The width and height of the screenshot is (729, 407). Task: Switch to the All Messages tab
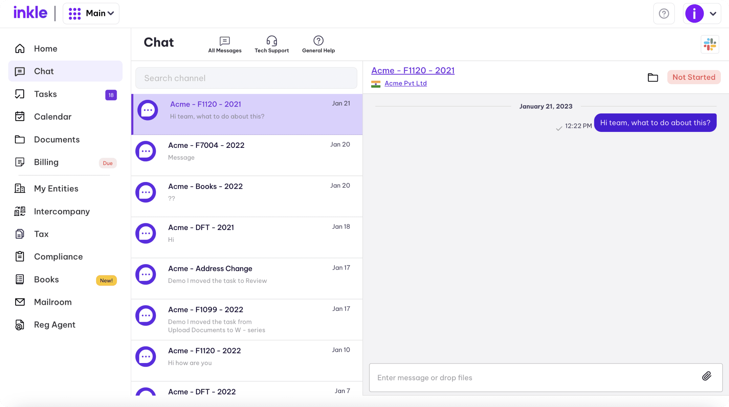tap(225, 44)
